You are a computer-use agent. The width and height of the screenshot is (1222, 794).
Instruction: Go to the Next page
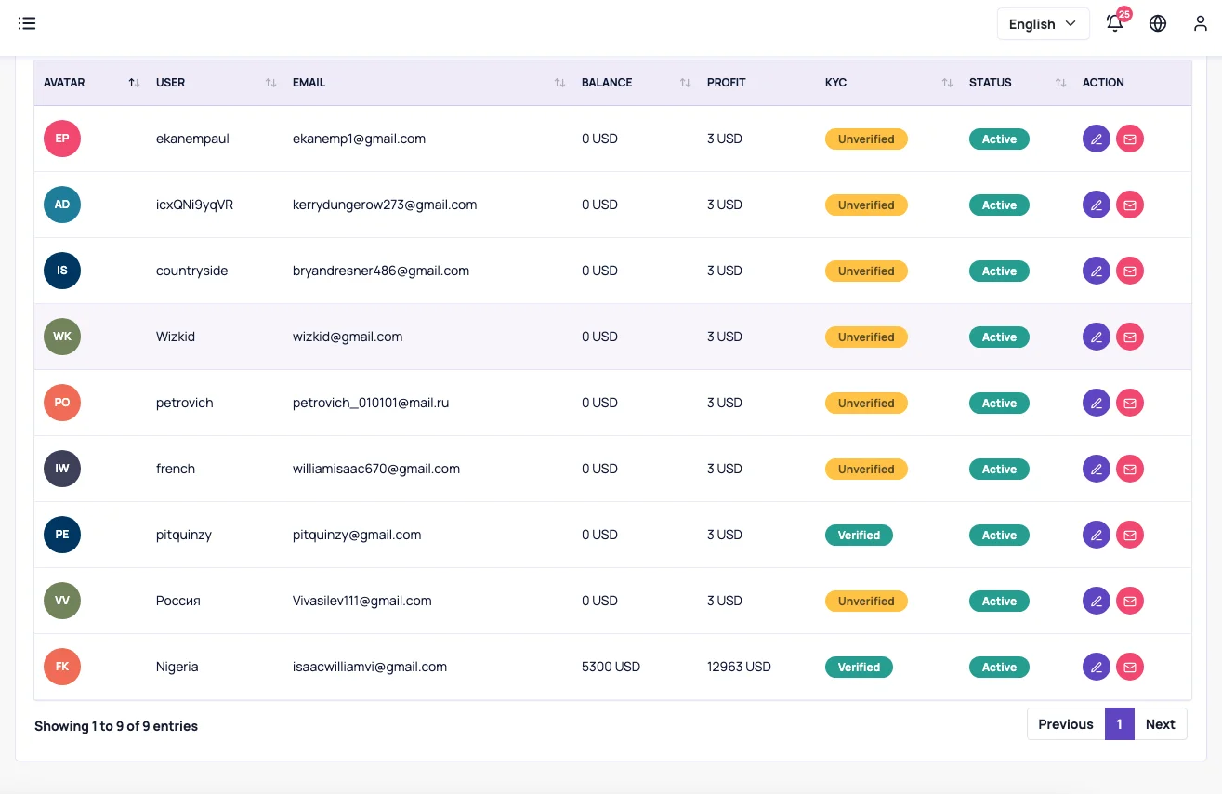pyautogui.click(x=1161, y=724)
